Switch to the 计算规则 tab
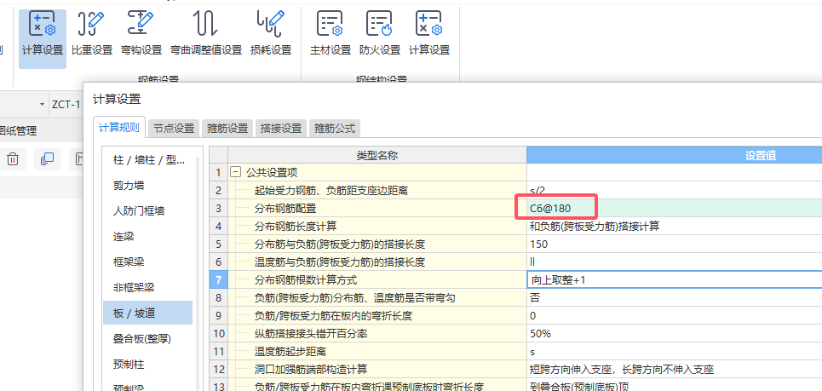 click(x=119, y=128)
